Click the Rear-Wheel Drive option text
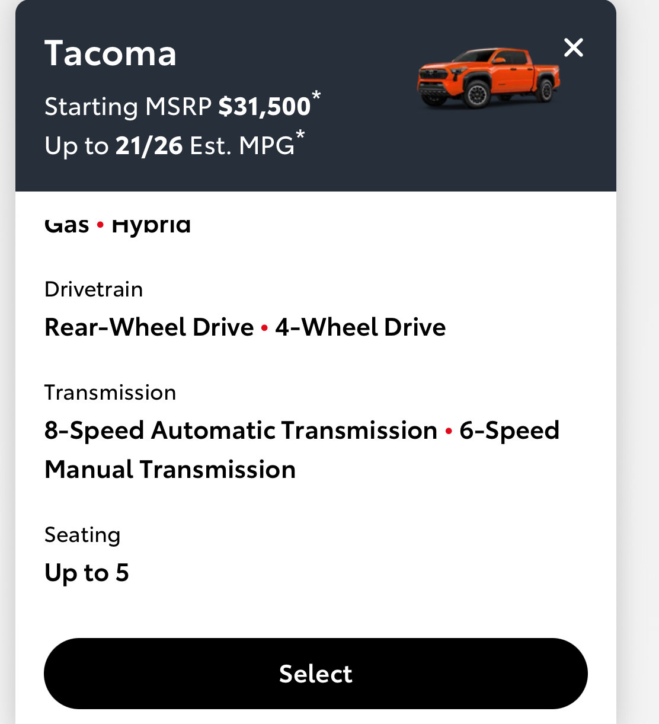The image size is (659, 724). pos(149,327)
